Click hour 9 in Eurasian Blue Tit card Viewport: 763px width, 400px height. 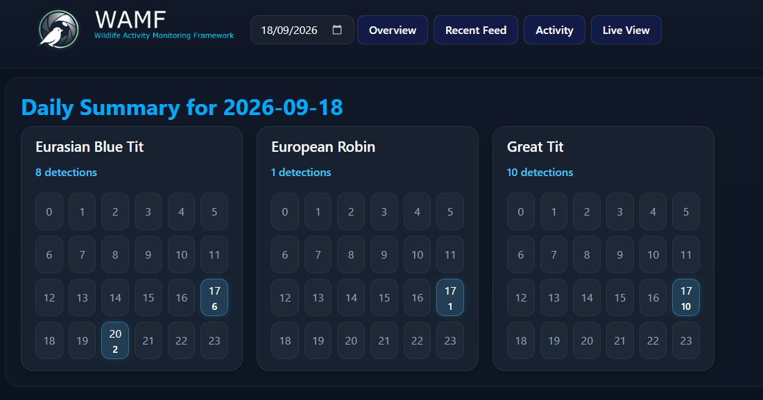pyautogui.click(x=148, y=254)
